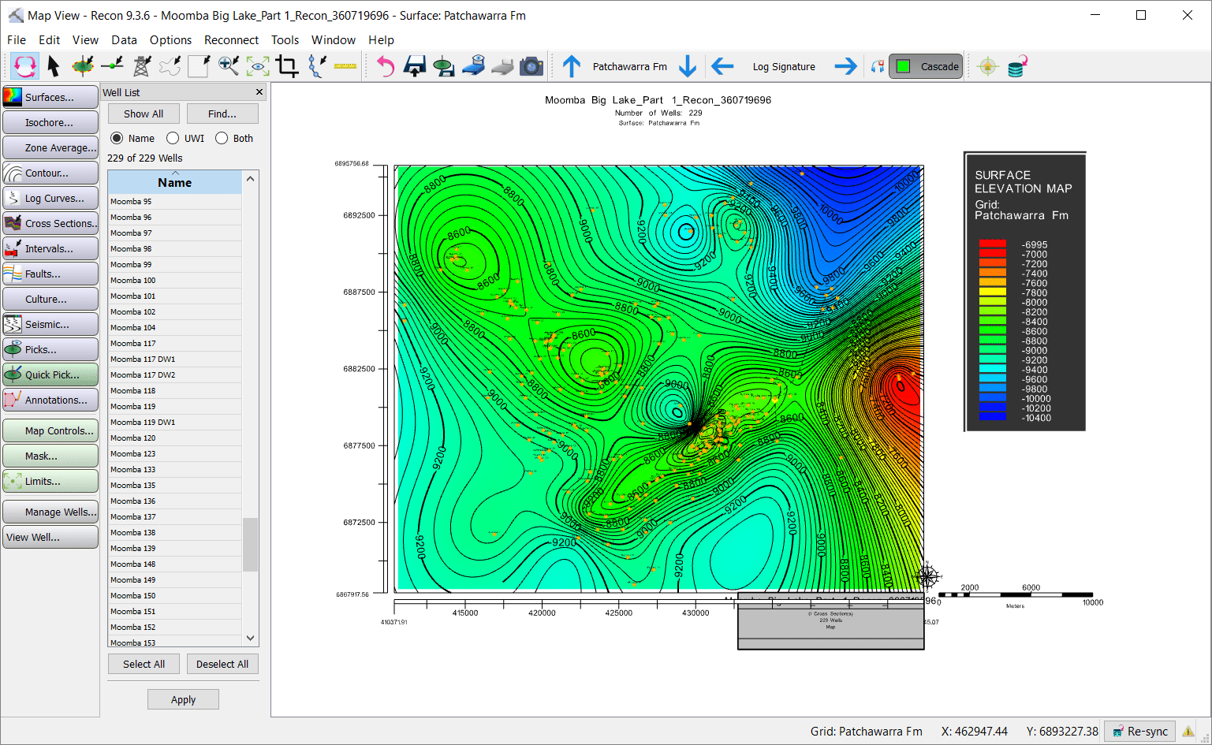1212x745 pixels.
Task: Go to previous surface with up arrow
Action: [x=572, y=66]
